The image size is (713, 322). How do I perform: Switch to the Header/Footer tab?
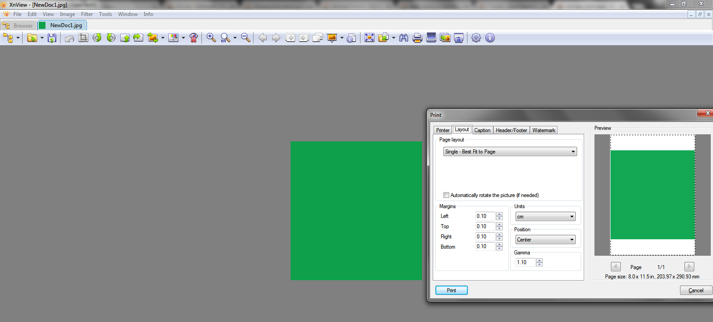pyautogui.click(x=512, y=130)
